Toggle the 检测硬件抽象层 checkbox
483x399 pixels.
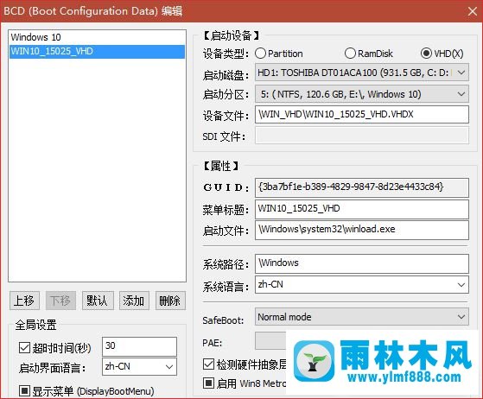click(x=208, y=364)
